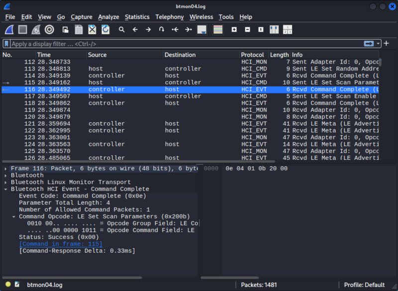Screen dimensions: 398x291
Task: Click the expert information yellow circle
Action: click(x=8, y=285)
